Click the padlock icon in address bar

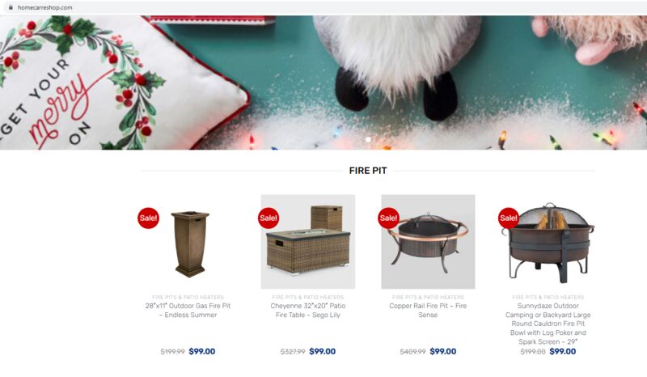[11, 7]
